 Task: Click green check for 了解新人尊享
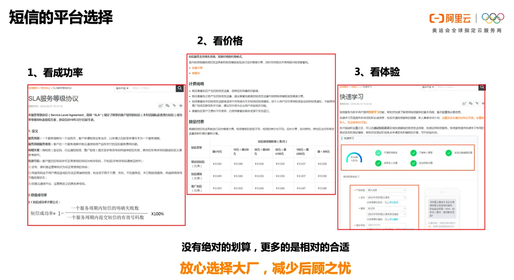[413, 153]
